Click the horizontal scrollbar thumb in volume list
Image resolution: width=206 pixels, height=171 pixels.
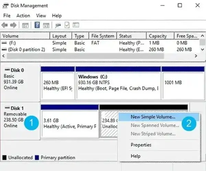point(85,56)
